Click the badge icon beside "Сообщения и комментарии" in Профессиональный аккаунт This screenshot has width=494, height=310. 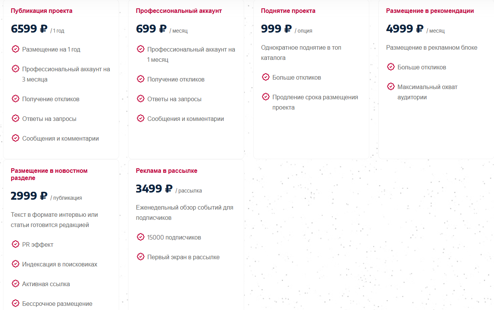[141, 118]
